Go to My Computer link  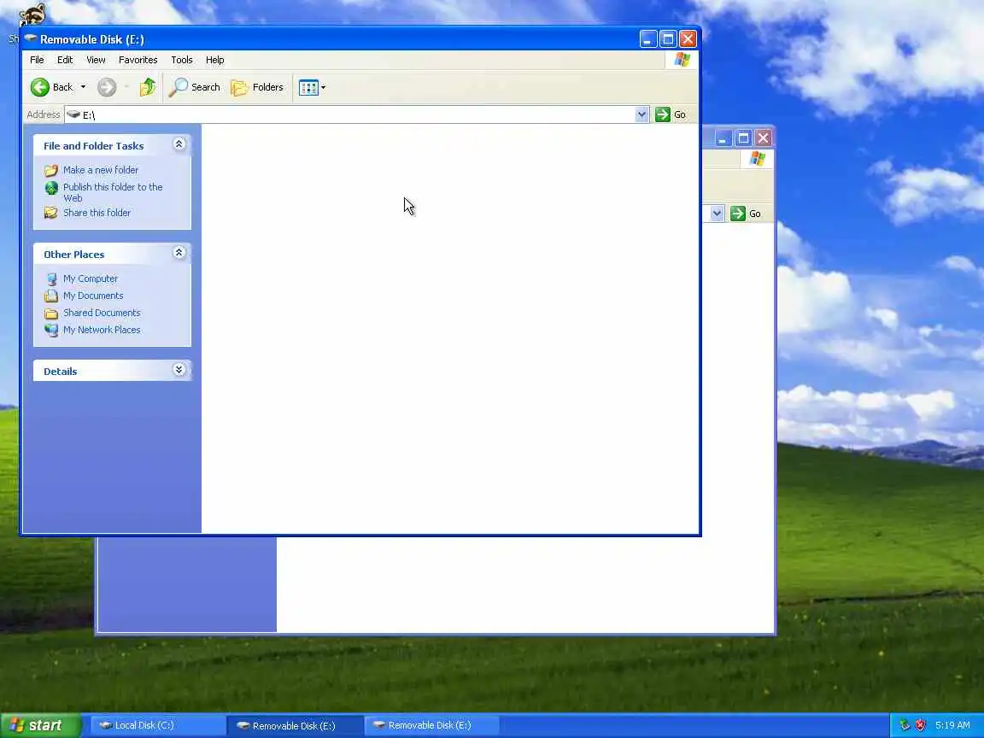coord(91,278)
